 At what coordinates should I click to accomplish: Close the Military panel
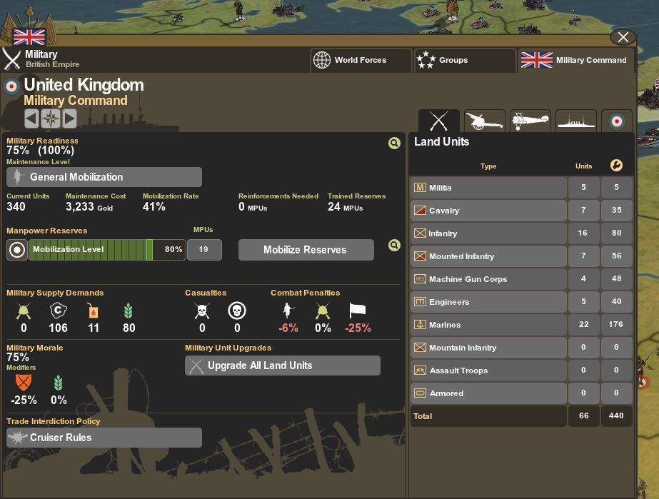tap(623, 37)
